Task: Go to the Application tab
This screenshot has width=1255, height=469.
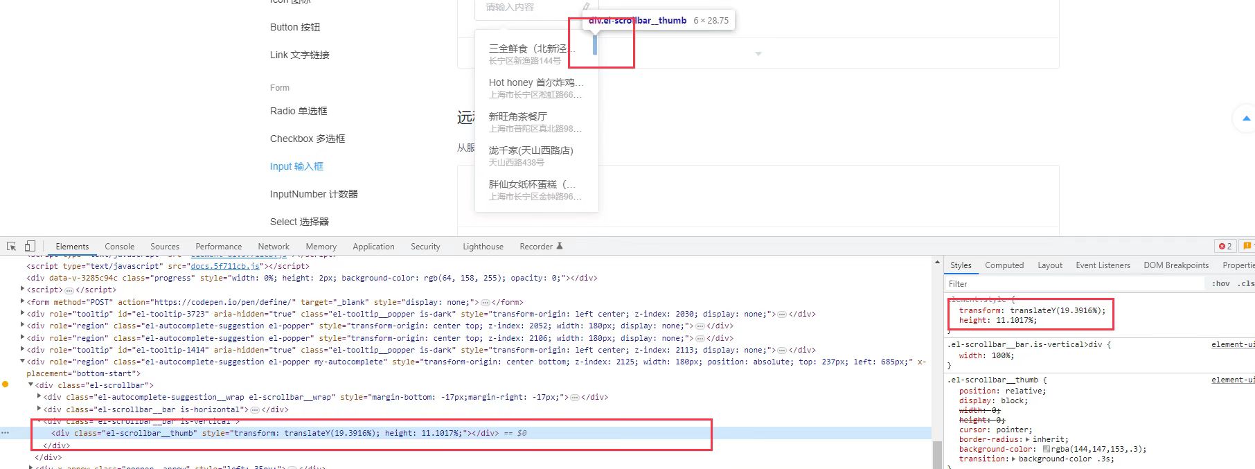Action: (x=373, y=247)
